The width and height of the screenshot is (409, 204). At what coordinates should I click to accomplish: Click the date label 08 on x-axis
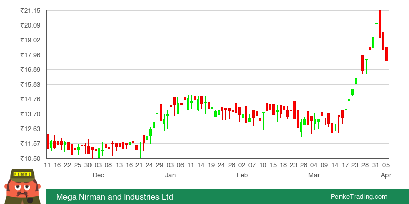[108, 165]
